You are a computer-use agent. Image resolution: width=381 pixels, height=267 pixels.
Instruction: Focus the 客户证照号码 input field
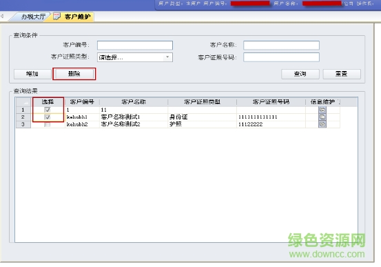click(x=281, y=57)
